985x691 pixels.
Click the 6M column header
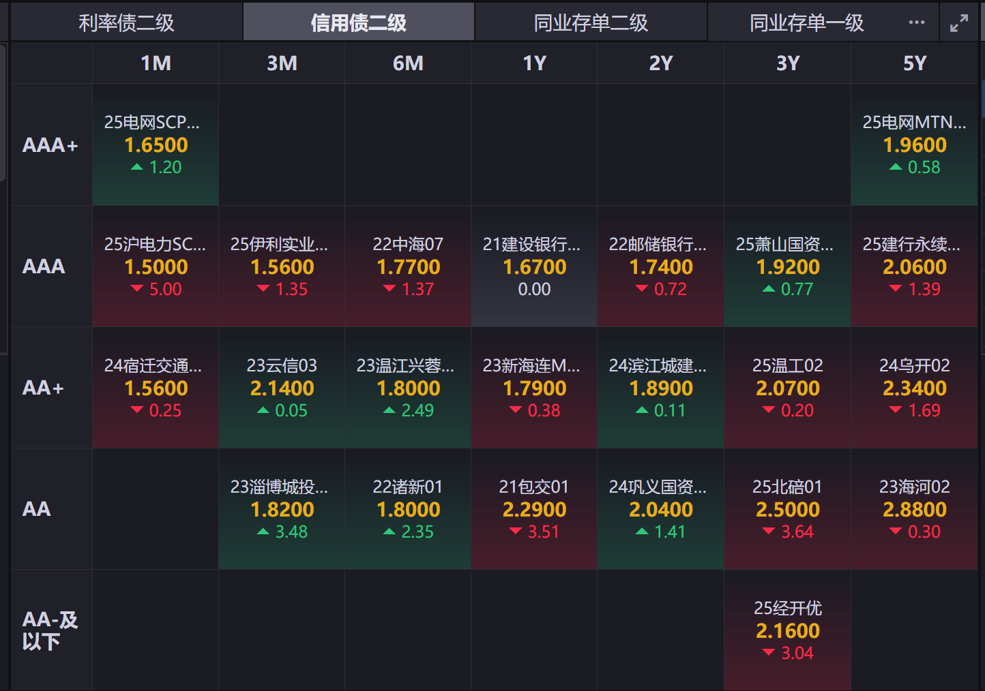point(408,63)
